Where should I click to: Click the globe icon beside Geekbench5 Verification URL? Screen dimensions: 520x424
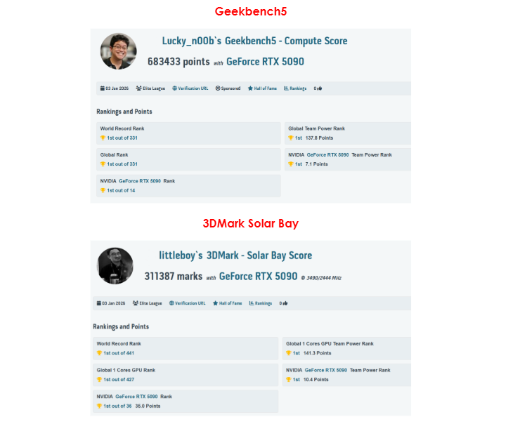coord(174,88)
